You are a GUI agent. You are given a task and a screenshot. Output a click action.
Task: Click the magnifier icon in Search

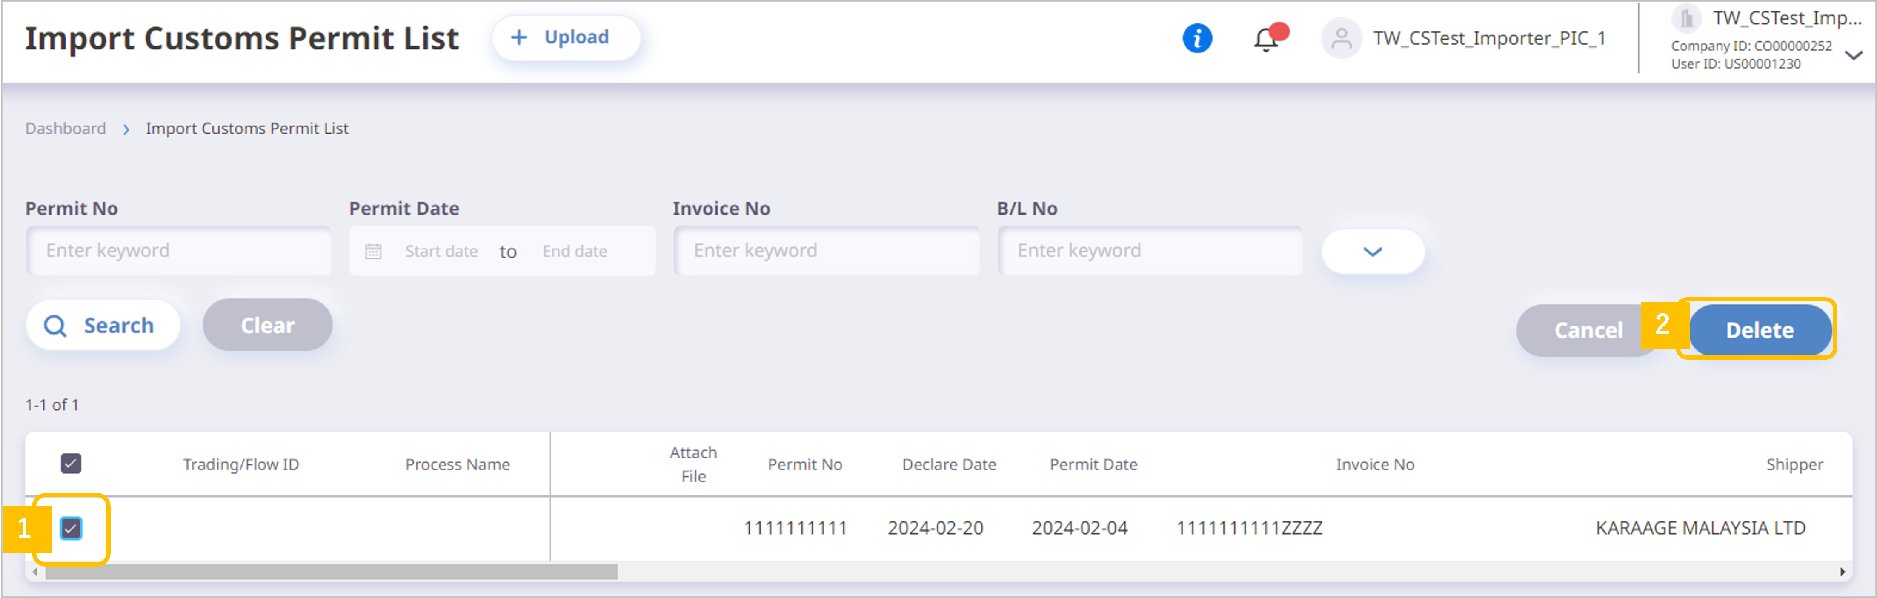click(55, 326)
